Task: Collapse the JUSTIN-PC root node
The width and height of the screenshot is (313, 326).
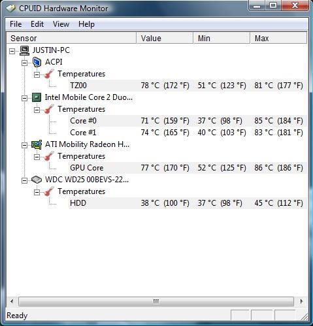Action: [12, 52]
